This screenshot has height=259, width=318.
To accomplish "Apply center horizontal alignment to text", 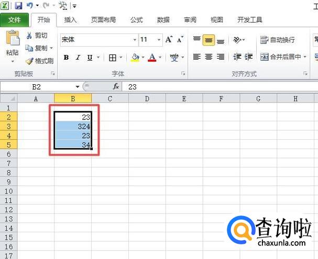I will click(x=209, y=57).
